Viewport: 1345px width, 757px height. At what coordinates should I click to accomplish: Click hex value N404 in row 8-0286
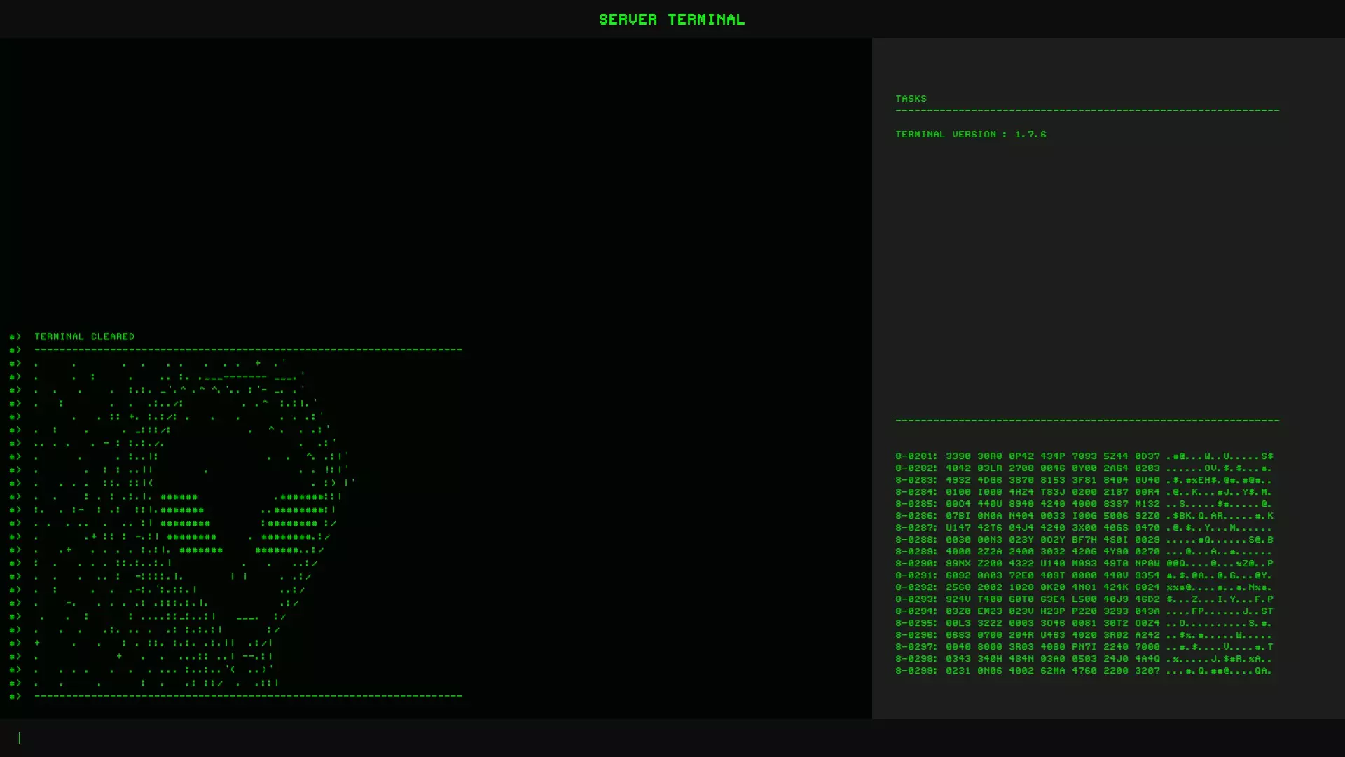[x=1021, y=516]
